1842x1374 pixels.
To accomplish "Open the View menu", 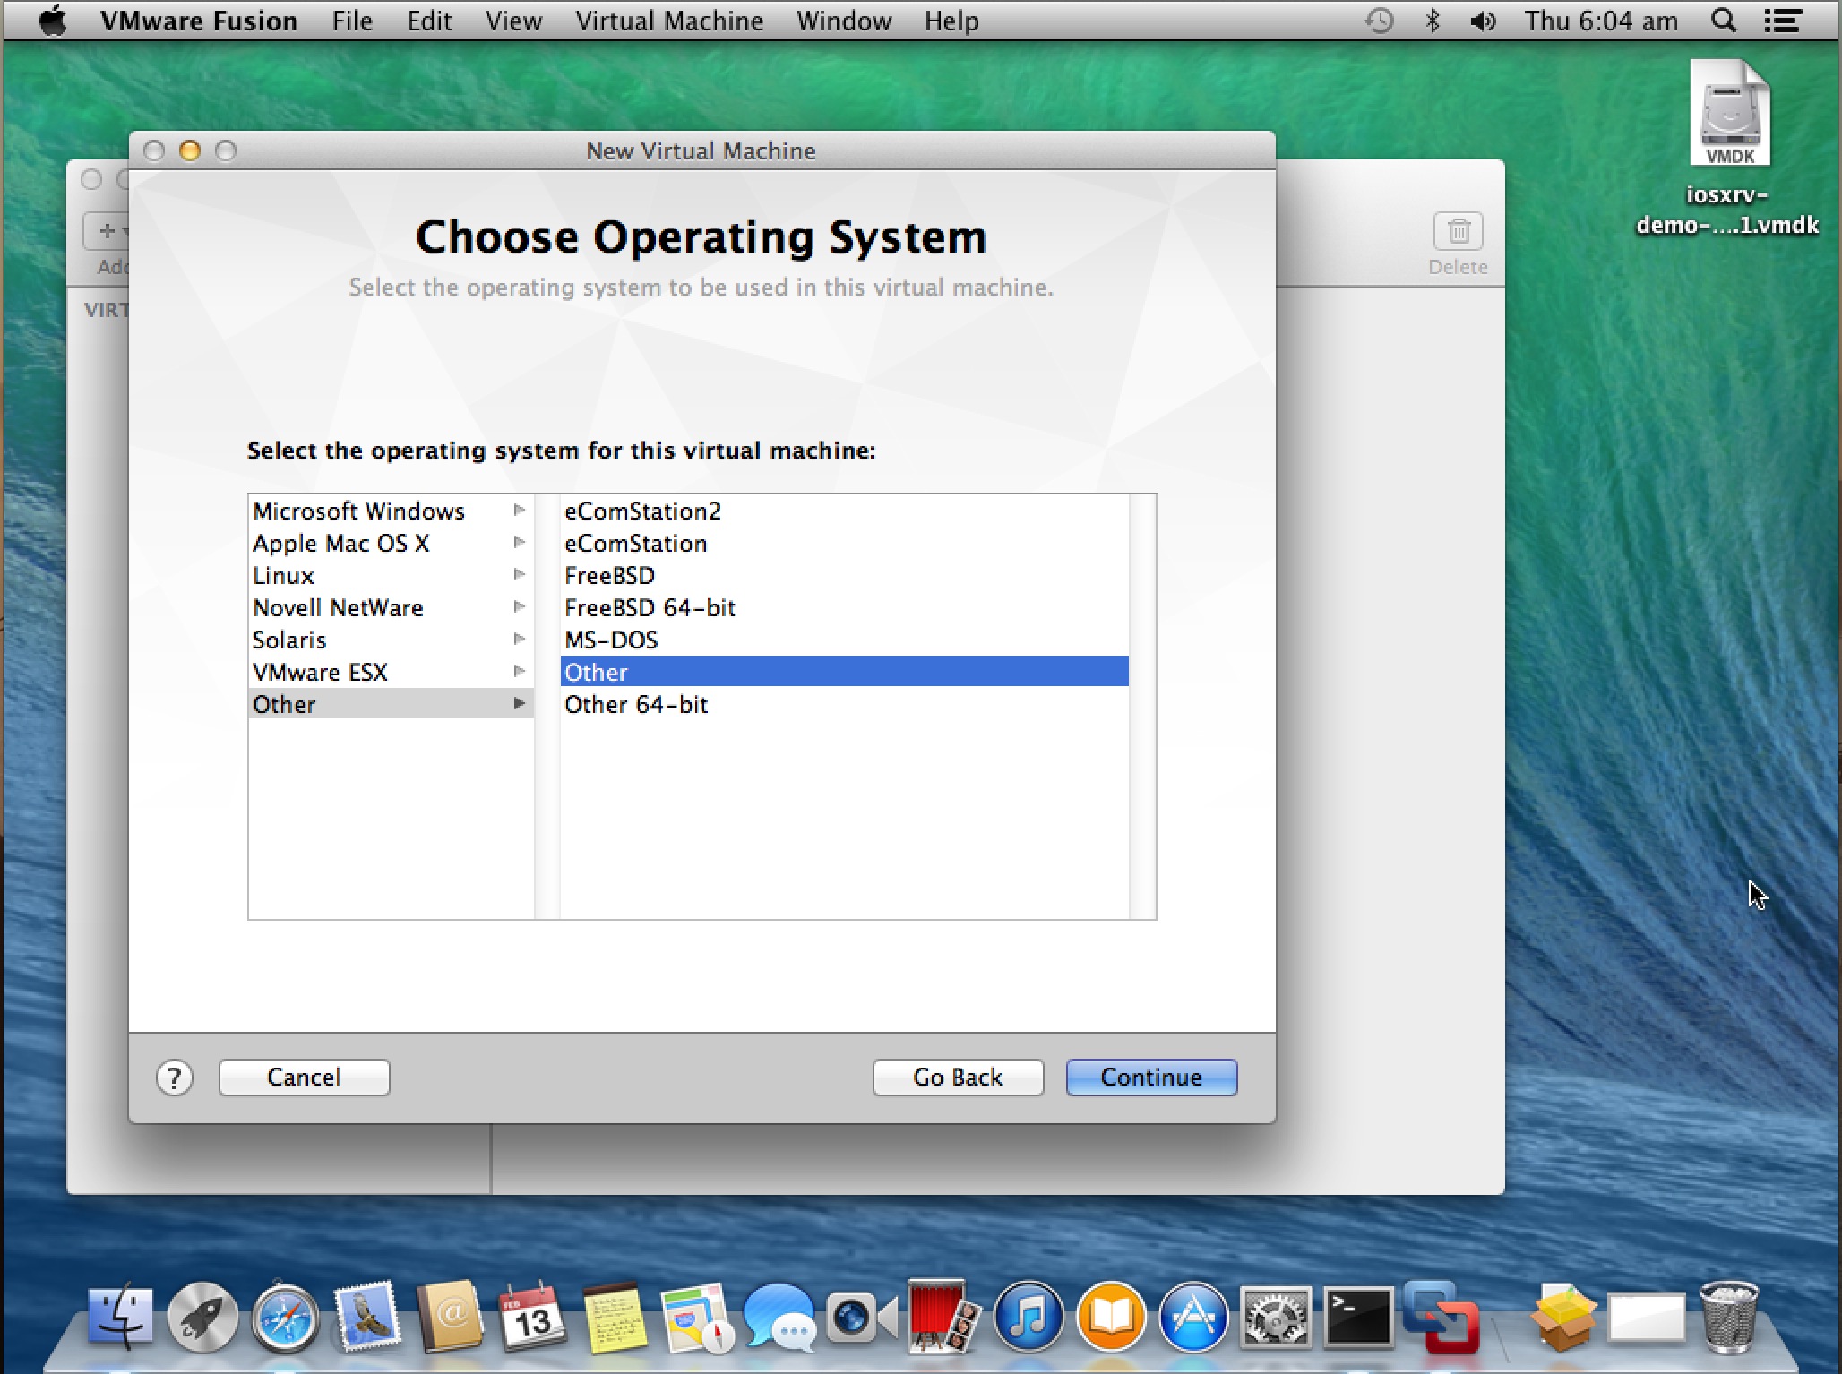I will 513,21.
